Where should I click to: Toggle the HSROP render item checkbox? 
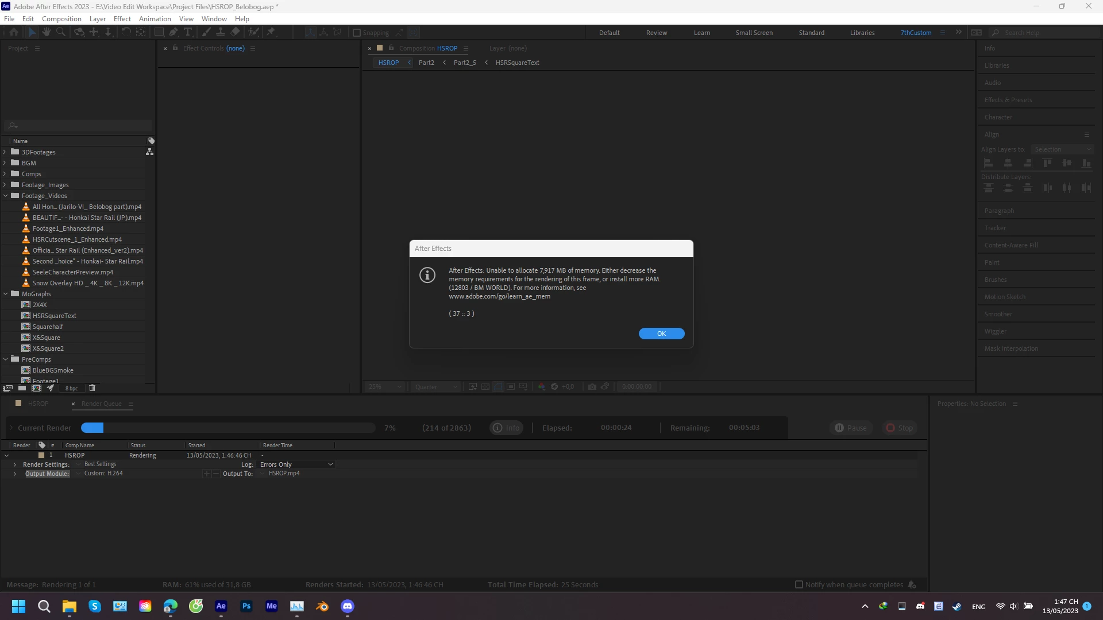(x=22, y=455)
